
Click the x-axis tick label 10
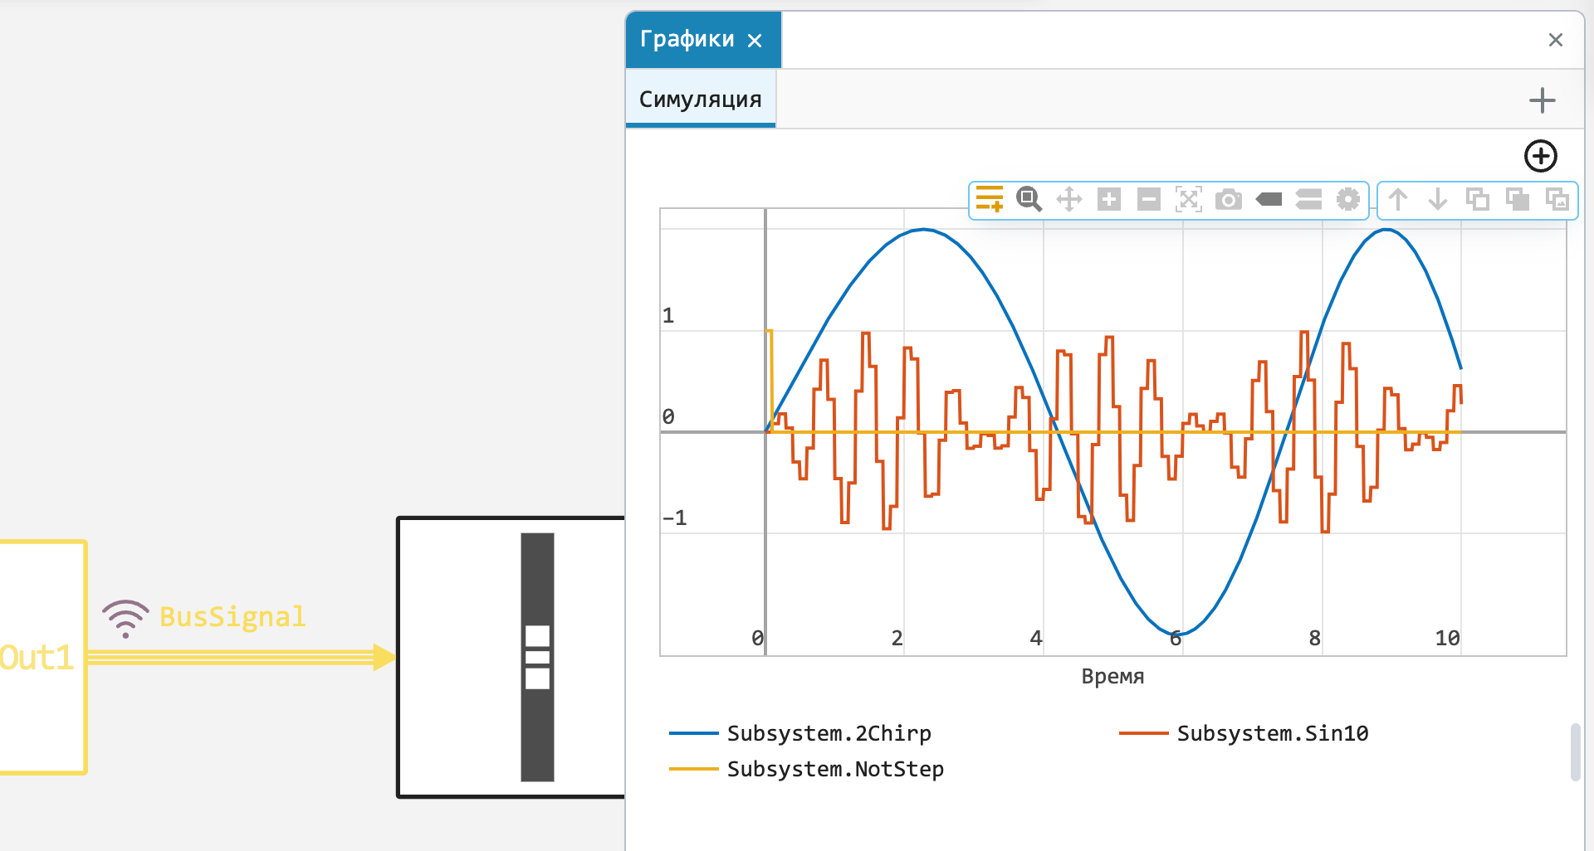[x=1447, y=638]
